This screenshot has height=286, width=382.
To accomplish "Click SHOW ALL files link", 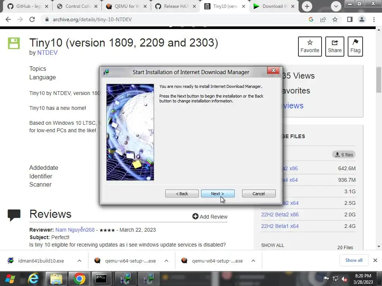I will (272, 245).
